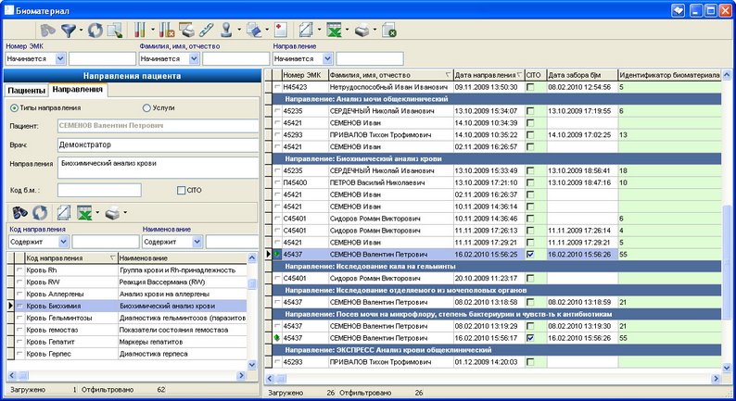Image resolution: width=736 pixels, height=401 pixels.
Task: Click the medical sheet with red cross icon
Action: click(281, 31)
